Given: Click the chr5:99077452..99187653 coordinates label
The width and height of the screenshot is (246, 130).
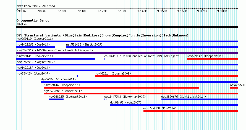Looking at the screenshot, I should [36, 6].
